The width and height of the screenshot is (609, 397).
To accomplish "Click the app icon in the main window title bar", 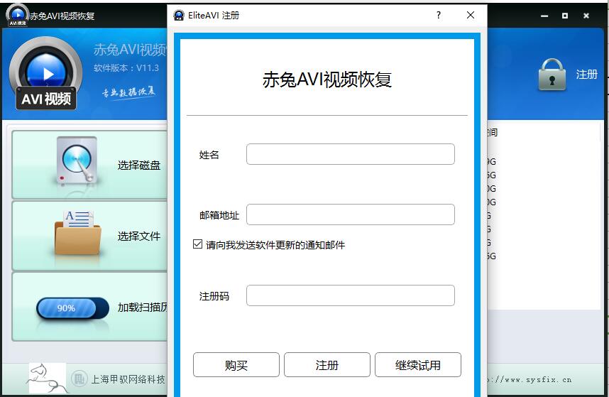I will pyautogui.click(x=18, y=15).
